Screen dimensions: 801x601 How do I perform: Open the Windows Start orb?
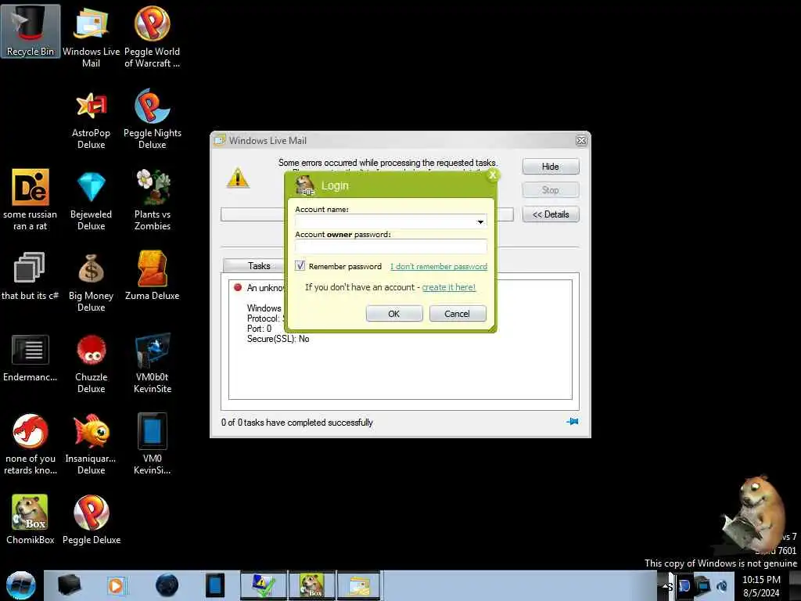pos(21,585)
